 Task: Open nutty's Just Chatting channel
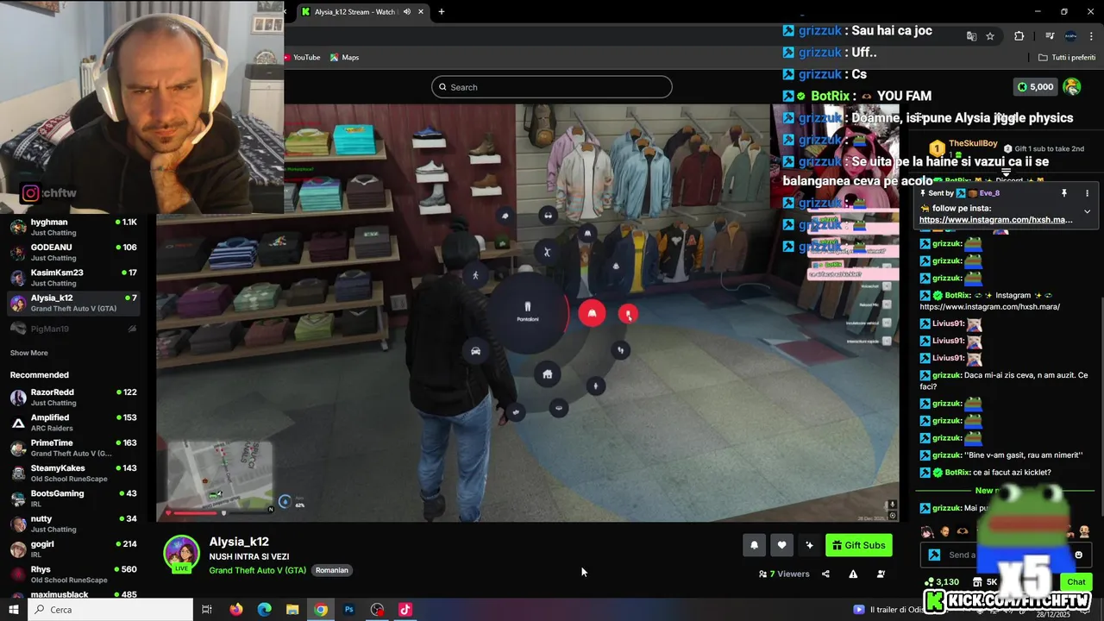[74, 524]
